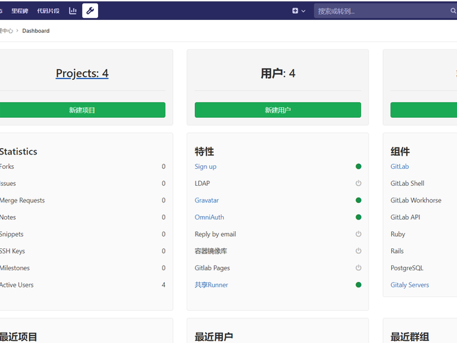Expand the new item dropdown chevron
The width and height of the screenshot is (457, 343).
tap(303, 11)
